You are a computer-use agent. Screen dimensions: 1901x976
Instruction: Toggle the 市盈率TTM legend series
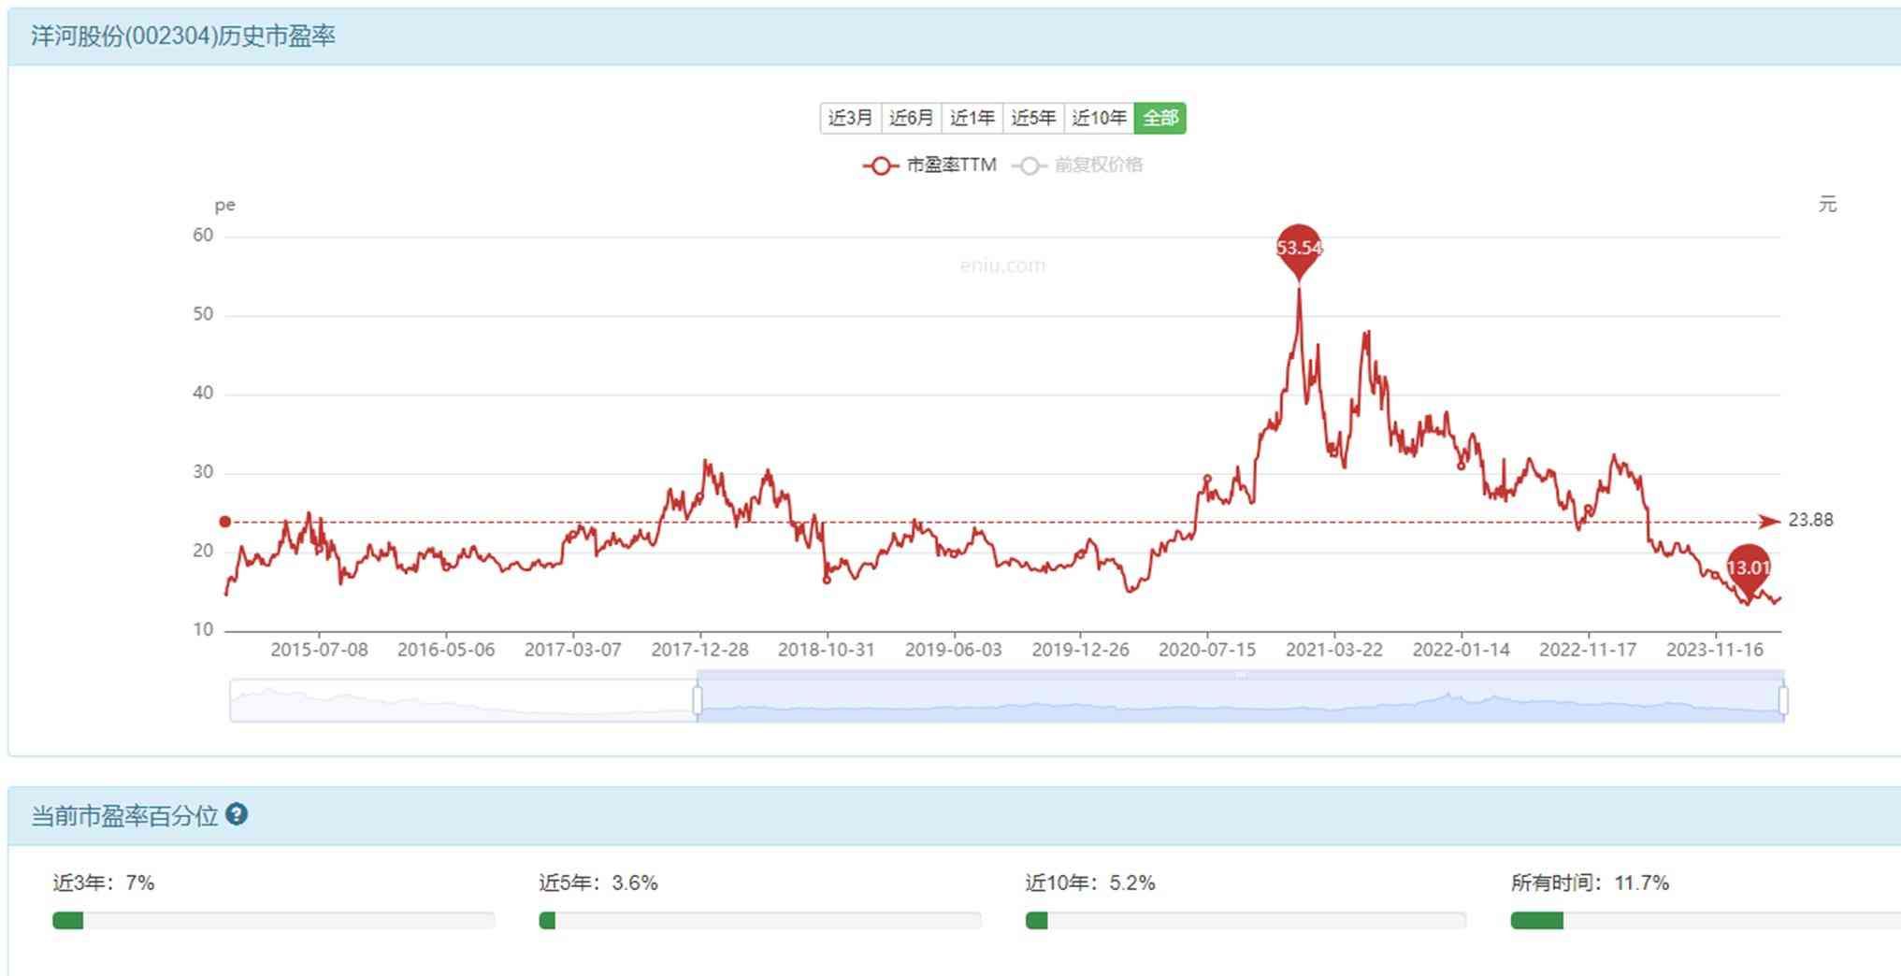click(x=930, y=165)
